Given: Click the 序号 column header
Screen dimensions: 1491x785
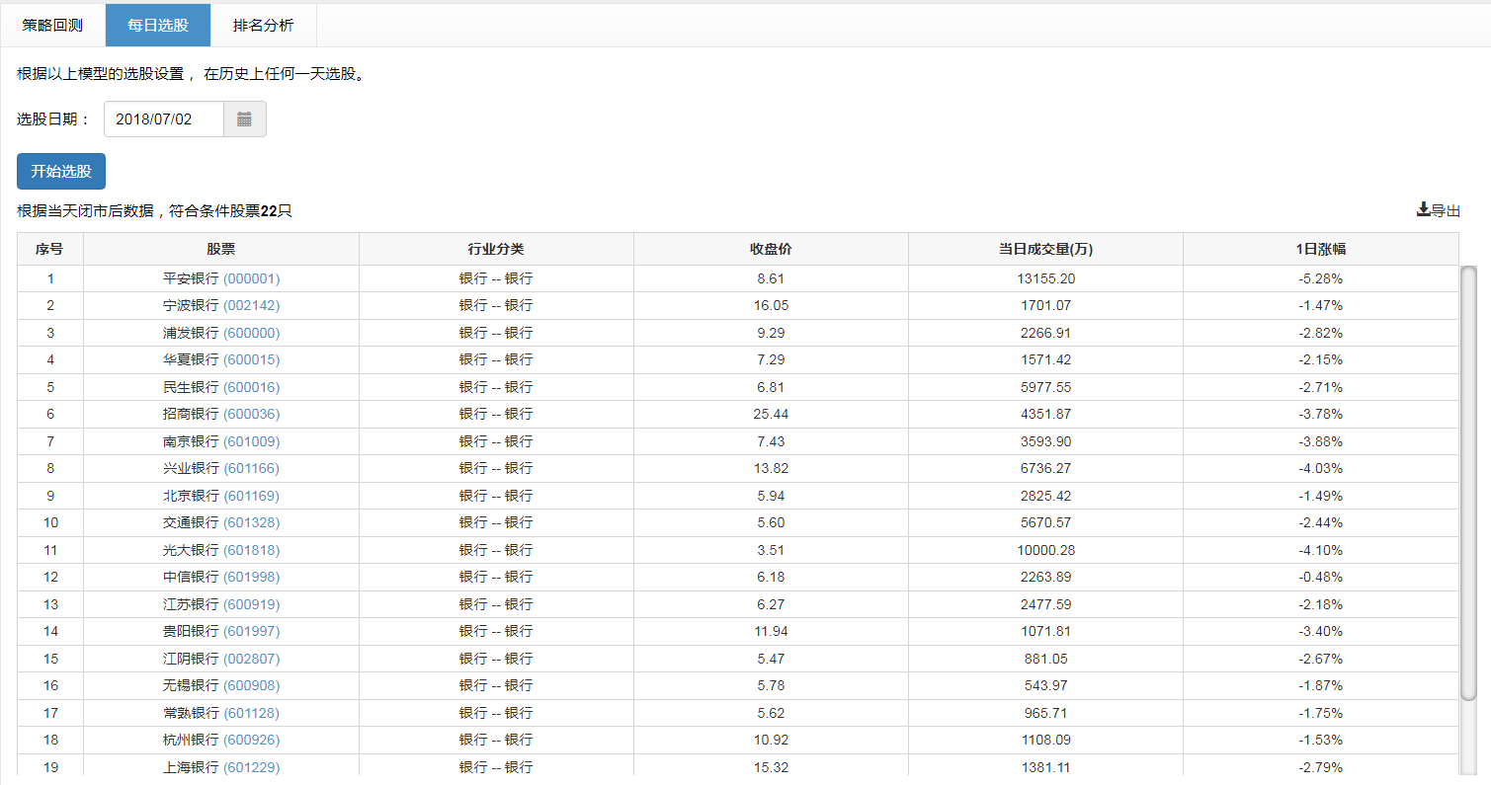Looking at the screenshot, I should click(x=50, y=249).
